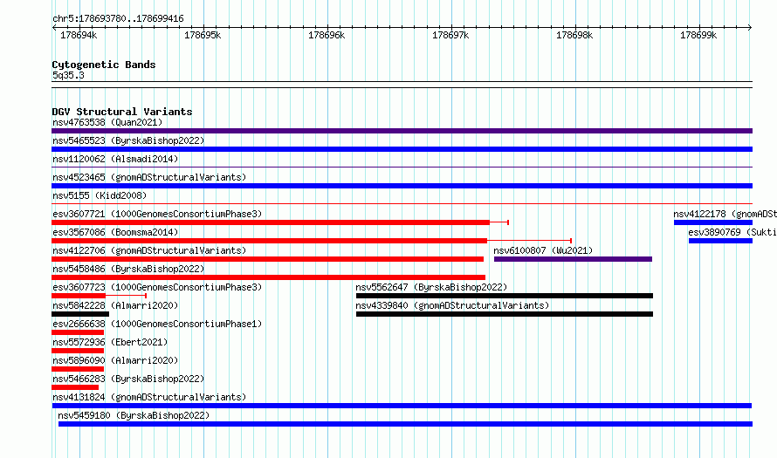Select the nsv4122178 blue bar
The height and width of the screenshot is (458, 777).
tap(713, 222)
